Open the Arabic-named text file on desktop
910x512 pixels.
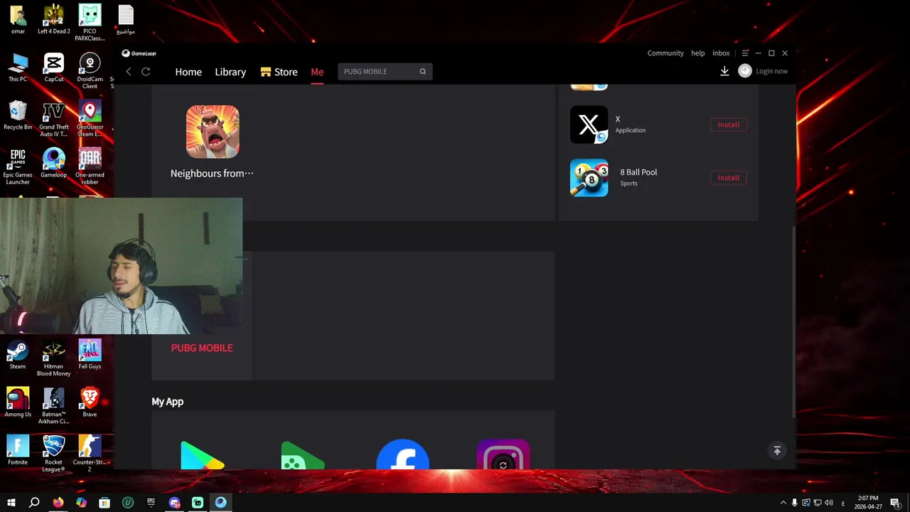point(126,19)
